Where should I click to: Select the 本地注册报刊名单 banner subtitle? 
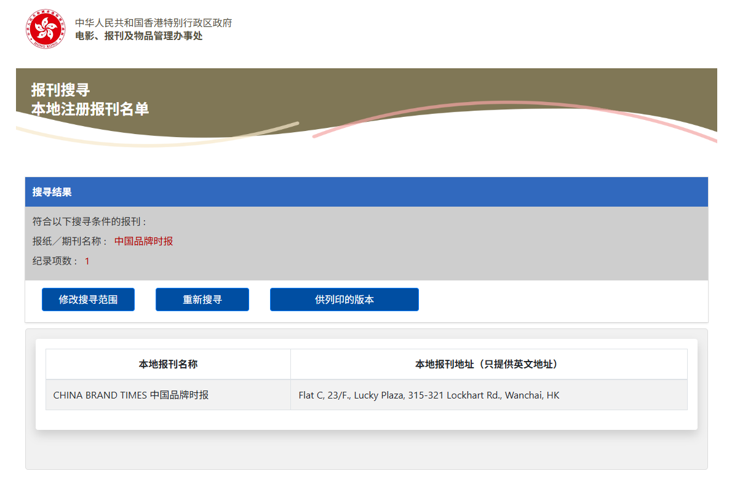point(90,109)
